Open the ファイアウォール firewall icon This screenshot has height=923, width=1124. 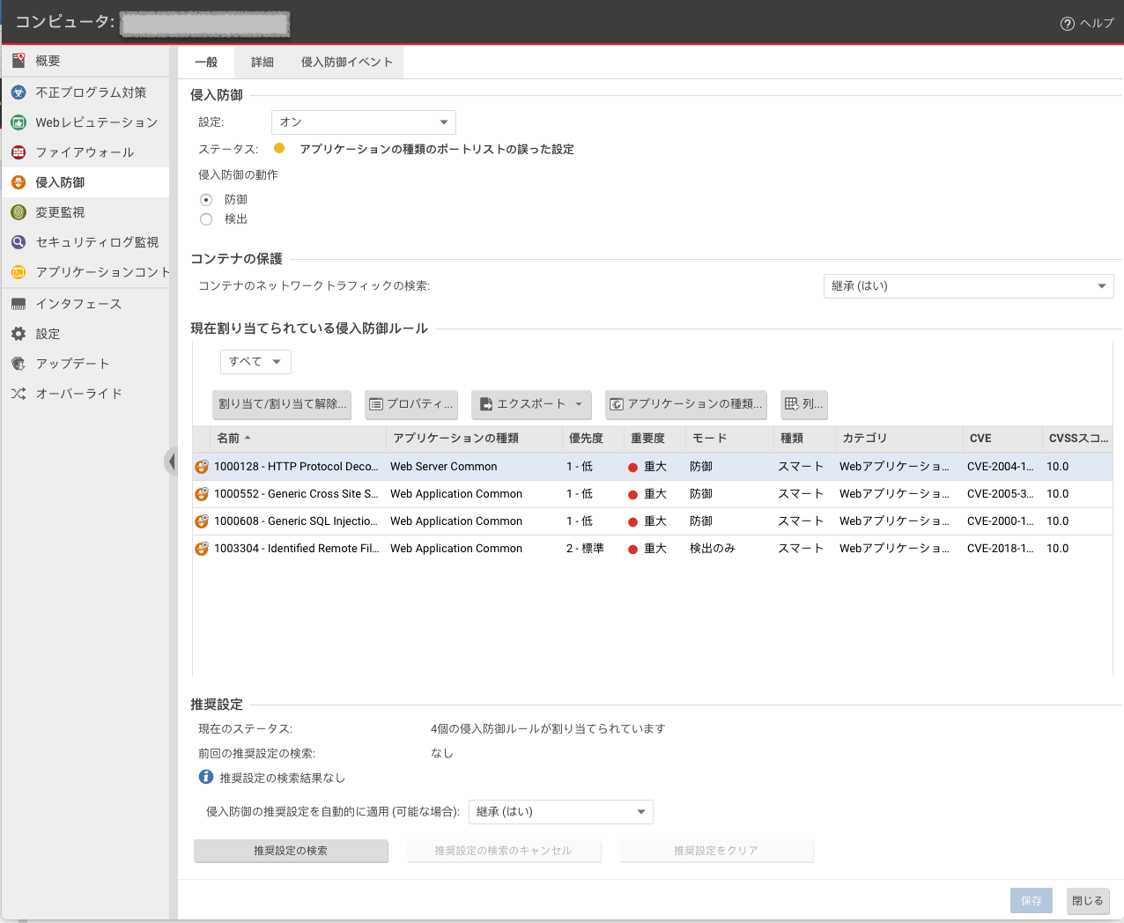[18, 152]
